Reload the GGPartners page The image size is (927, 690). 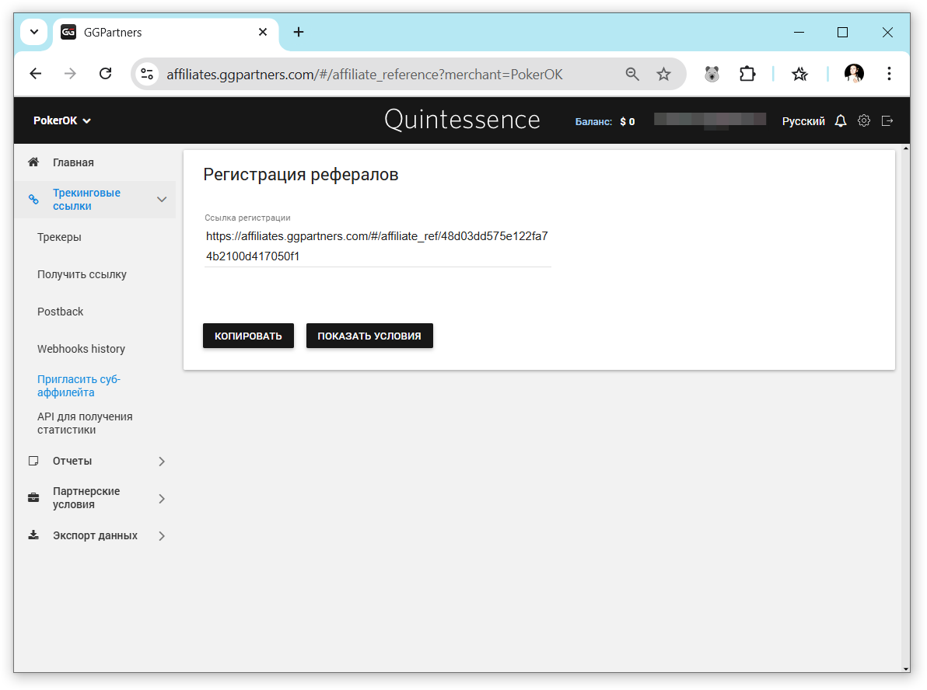(105, 74)
